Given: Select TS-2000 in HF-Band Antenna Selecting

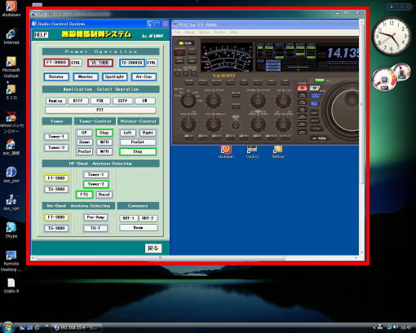Looking at the screenshot, I should (x=56, y=189).
